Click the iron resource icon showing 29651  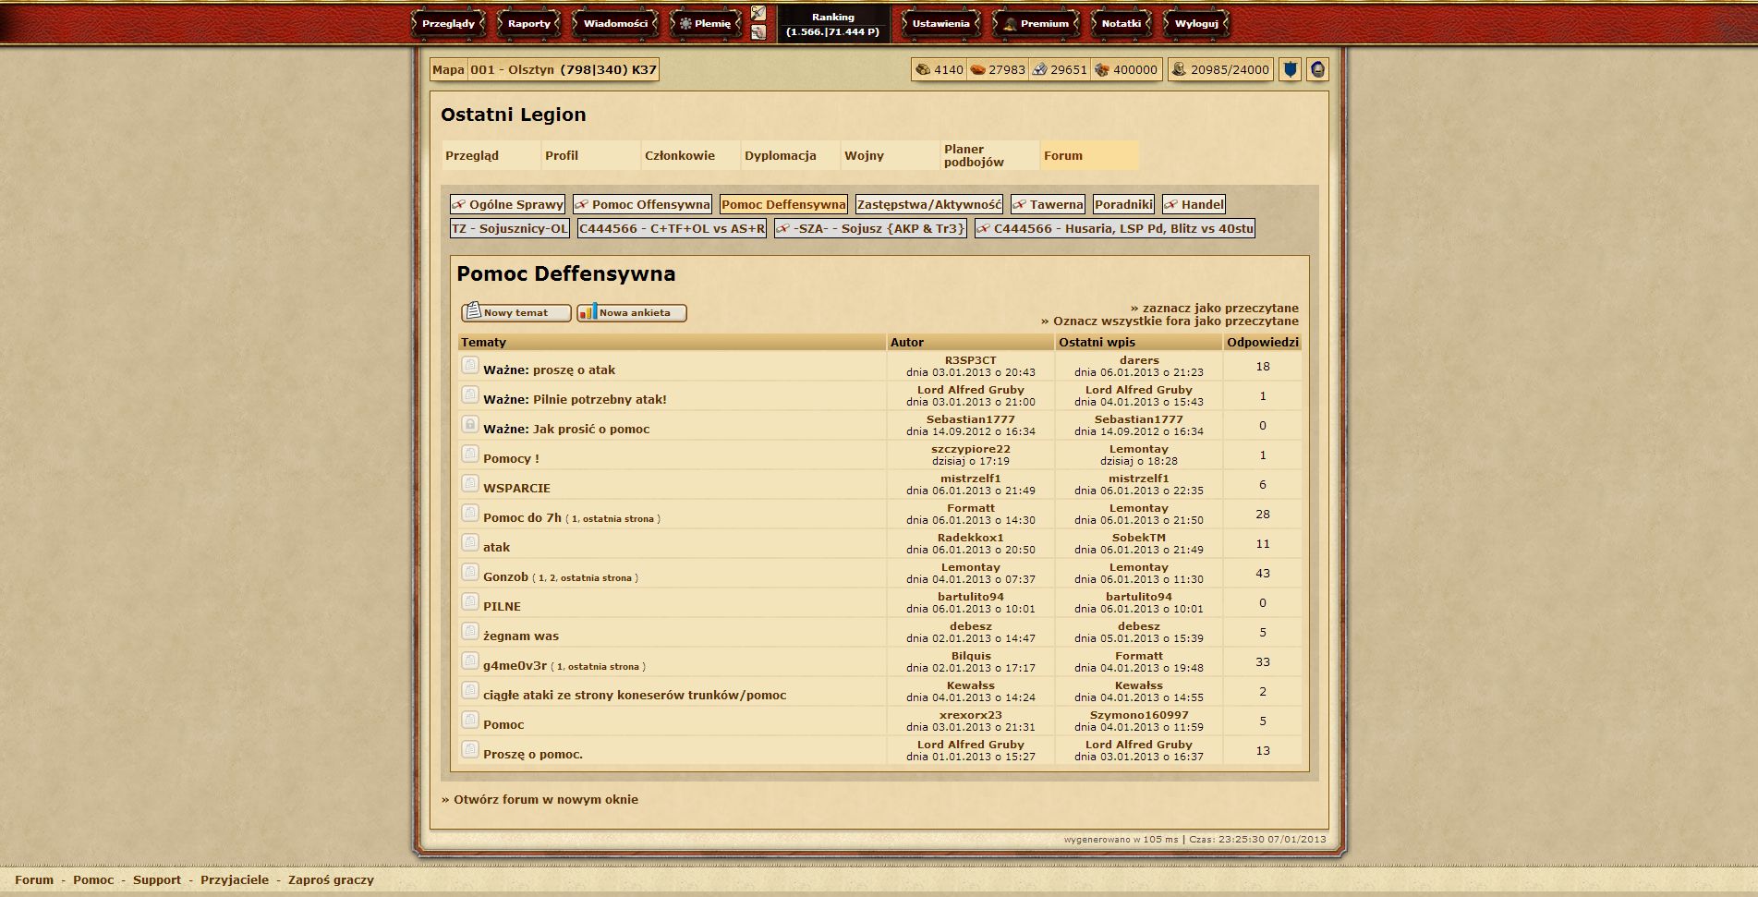click(x=1039, y=69)
